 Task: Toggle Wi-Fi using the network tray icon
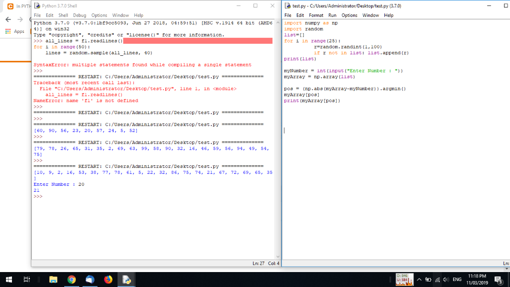coord(437,280)
